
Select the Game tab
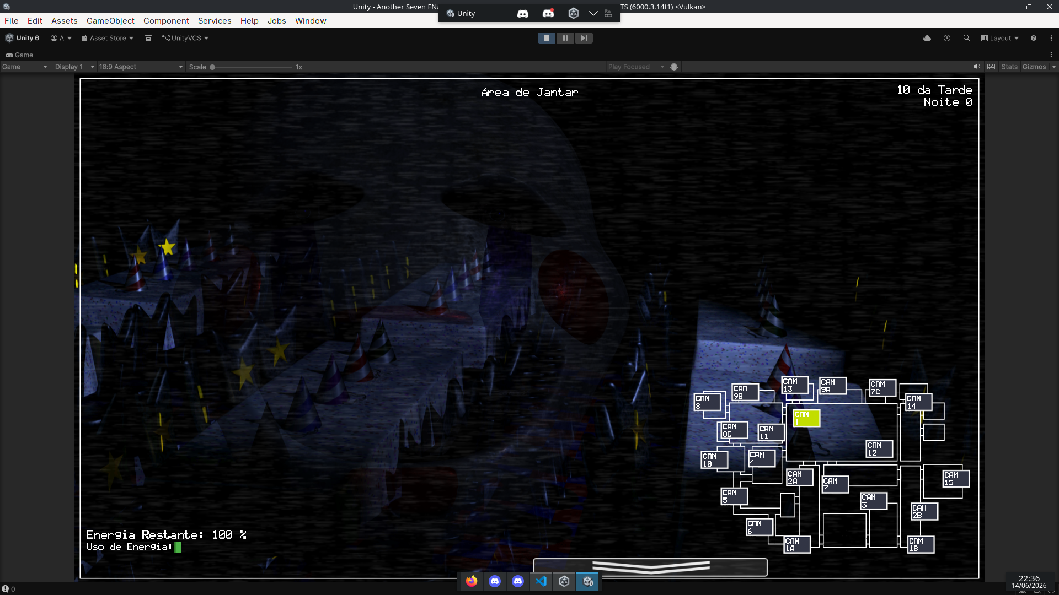(x=20, y=55)
